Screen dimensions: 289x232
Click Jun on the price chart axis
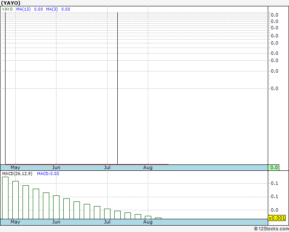56,168
